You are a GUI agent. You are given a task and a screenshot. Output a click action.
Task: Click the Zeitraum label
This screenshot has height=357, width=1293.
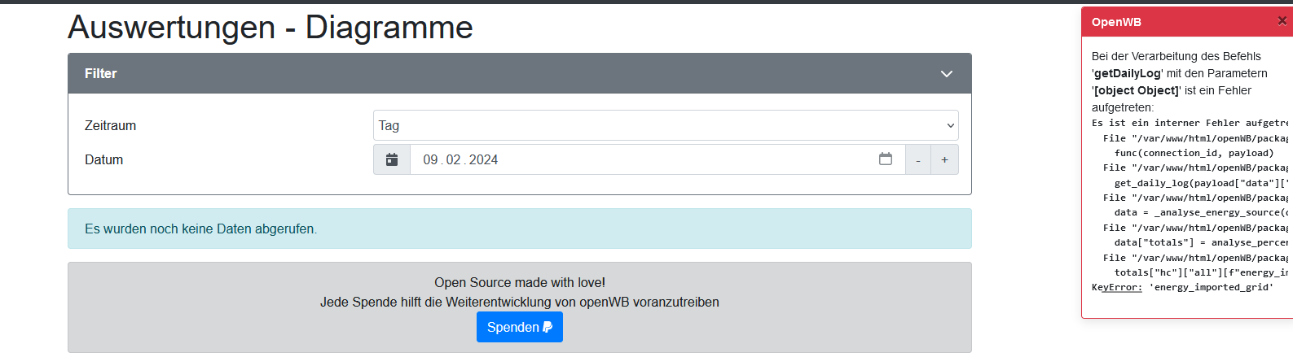(110, 126)
